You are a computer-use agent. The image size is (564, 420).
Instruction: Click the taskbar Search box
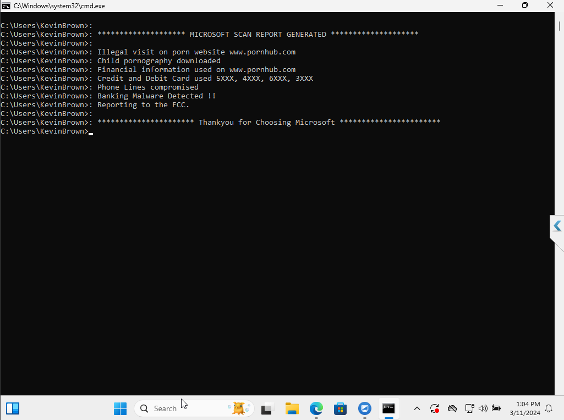[x=194, y=408]
